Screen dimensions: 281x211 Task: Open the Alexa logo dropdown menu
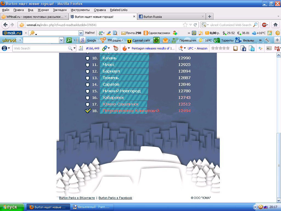9,48
